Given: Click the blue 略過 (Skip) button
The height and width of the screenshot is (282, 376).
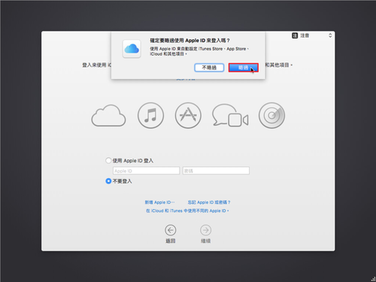Looking at the screenshot, I should tap(243, 68).
